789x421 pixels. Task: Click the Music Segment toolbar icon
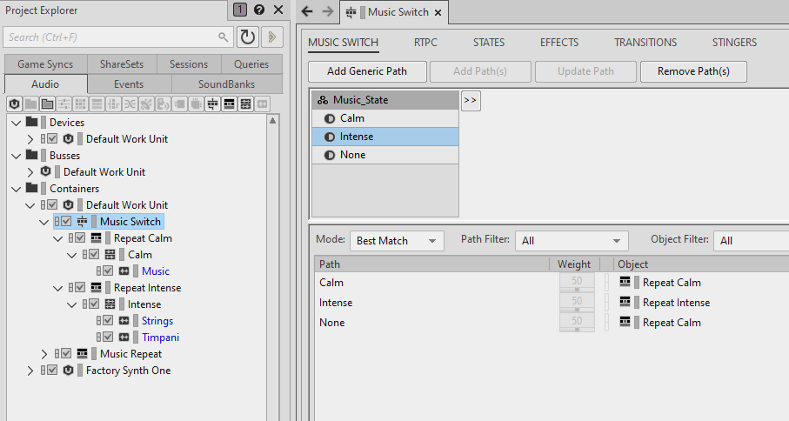click(x=246, y=104)
